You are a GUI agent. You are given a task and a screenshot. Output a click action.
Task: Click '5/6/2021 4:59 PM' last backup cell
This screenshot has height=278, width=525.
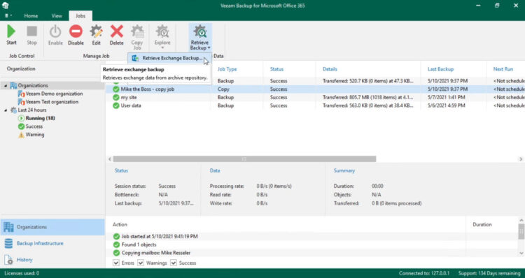pyautogui.click(x=447, y=105)
